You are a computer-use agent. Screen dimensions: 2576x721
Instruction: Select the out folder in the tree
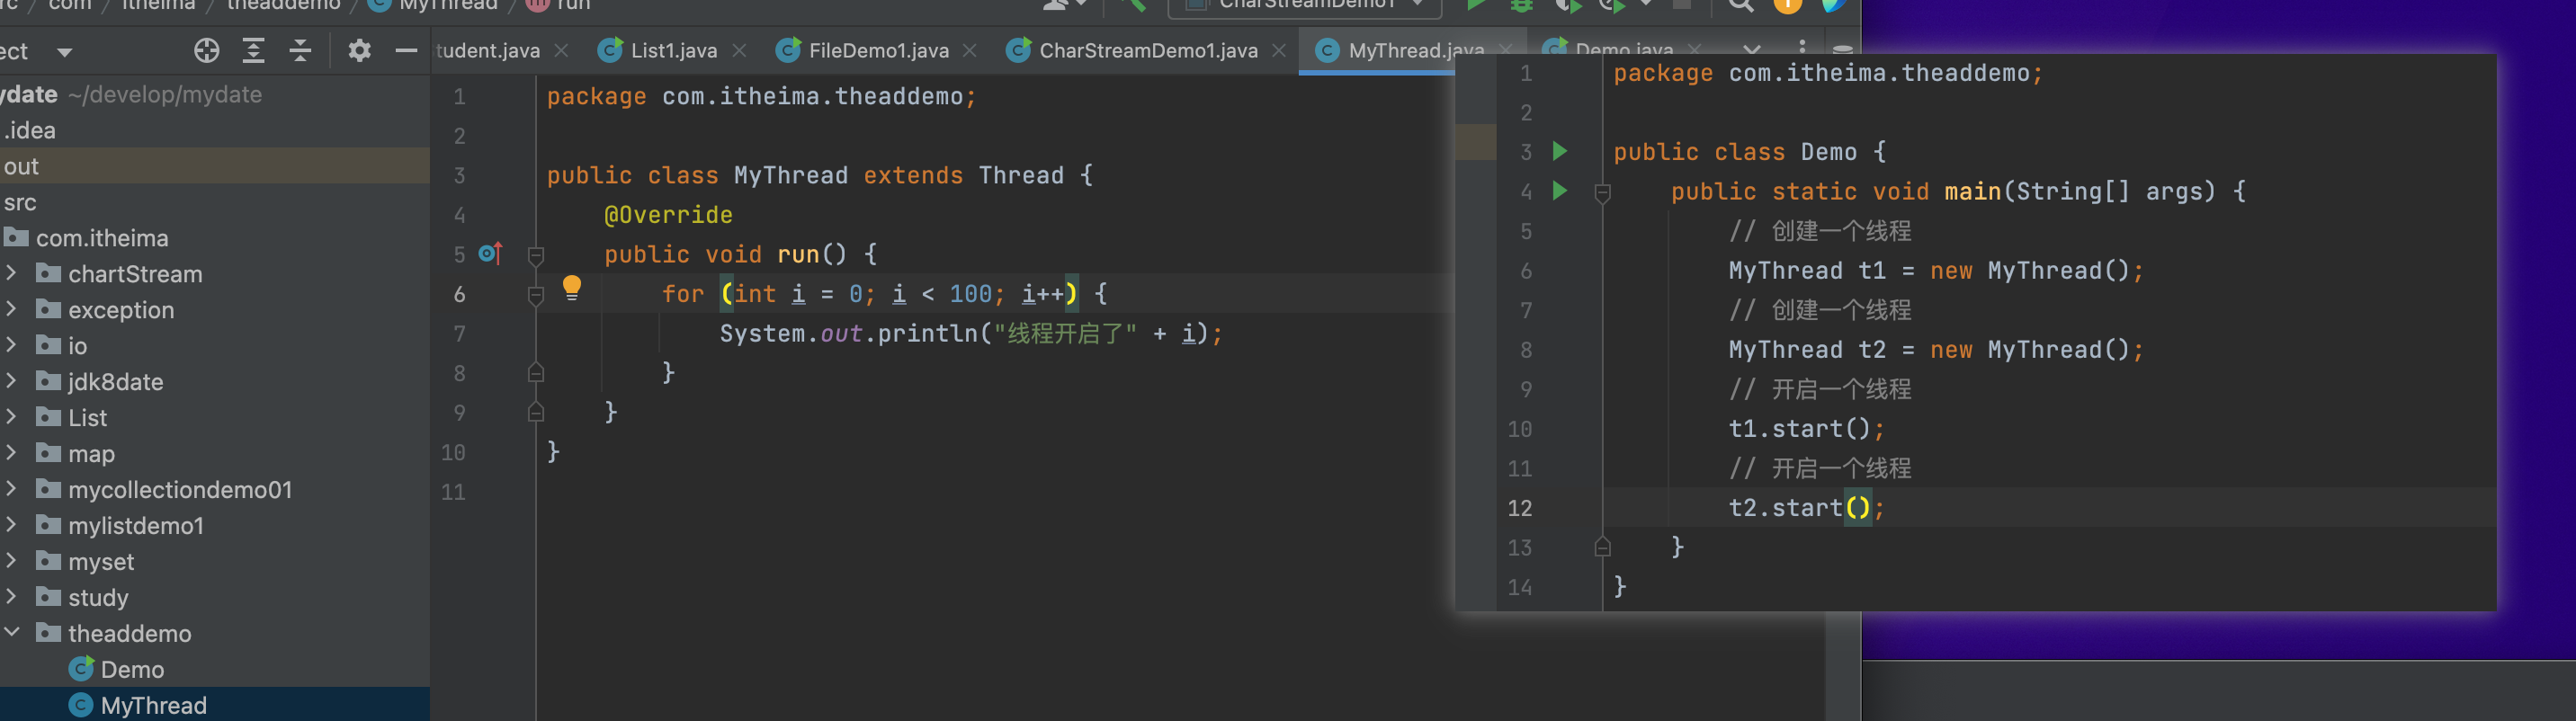(x=215, y=166)
